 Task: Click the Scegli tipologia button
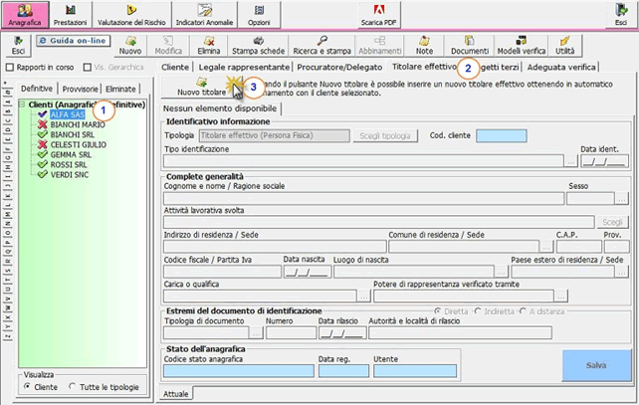[x=385, y=135]
